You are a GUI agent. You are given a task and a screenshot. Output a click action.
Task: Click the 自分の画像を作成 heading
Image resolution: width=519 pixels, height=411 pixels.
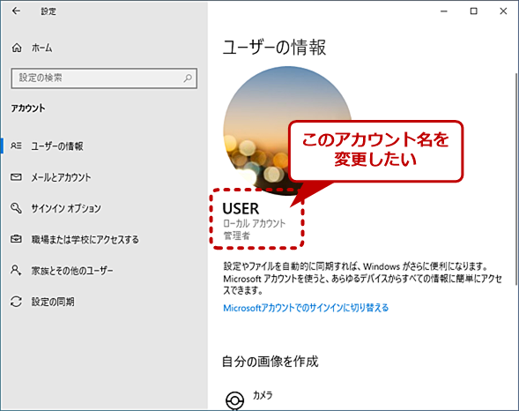[271, 362]
